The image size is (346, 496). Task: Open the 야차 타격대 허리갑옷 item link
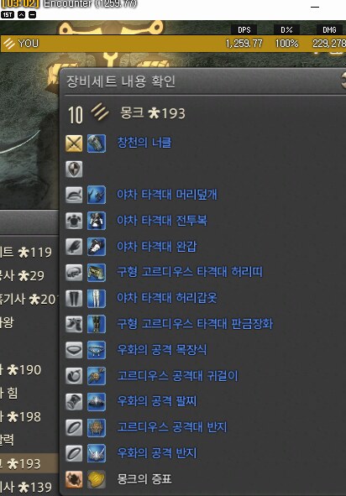point(167,298)
